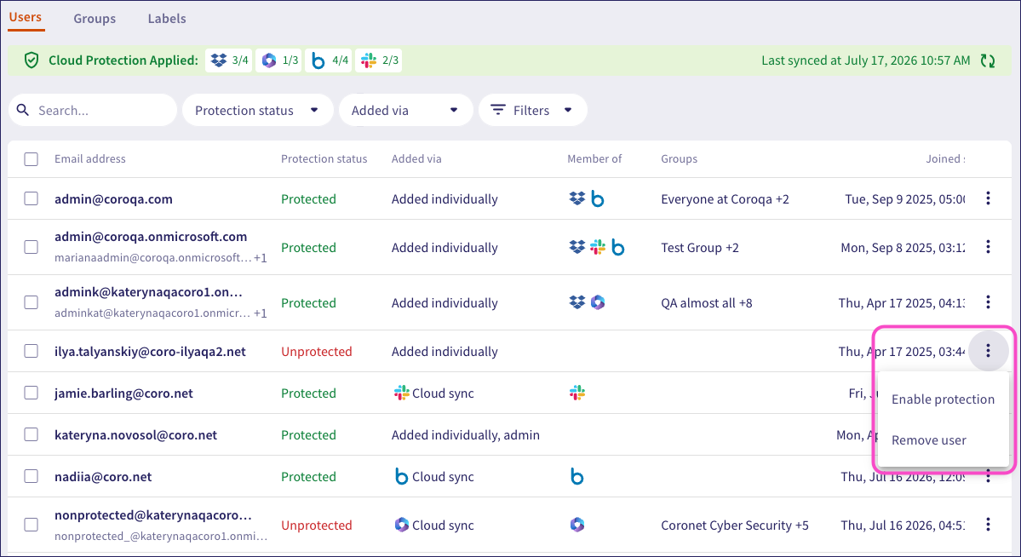Select checkbox for admin@coroqa.onmicrosoft.com

(32, 247)
